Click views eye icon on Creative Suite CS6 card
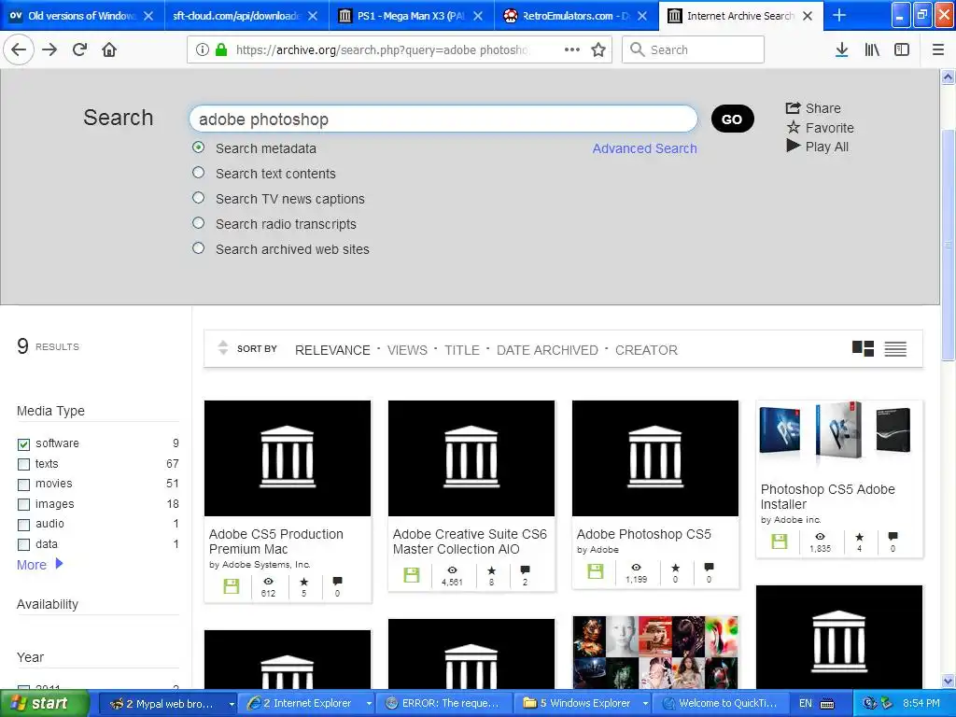Viewport: 956px width, 717px height. point(452,570)
